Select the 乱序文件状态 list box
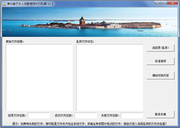The height and width of the screenshot is (128, 180). click(109, 77)
